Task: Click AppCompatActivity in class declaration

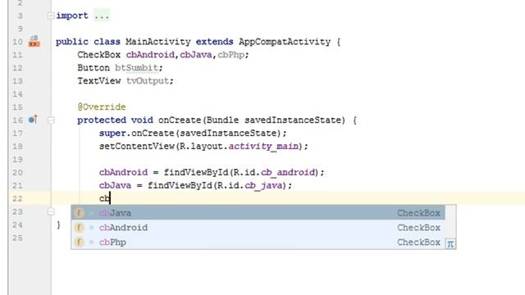Action: [x=285, y=42]
